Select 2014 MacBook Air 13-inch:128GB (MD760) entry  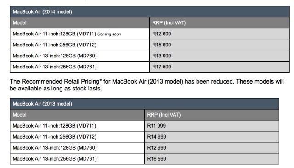[x=79, y=56]
